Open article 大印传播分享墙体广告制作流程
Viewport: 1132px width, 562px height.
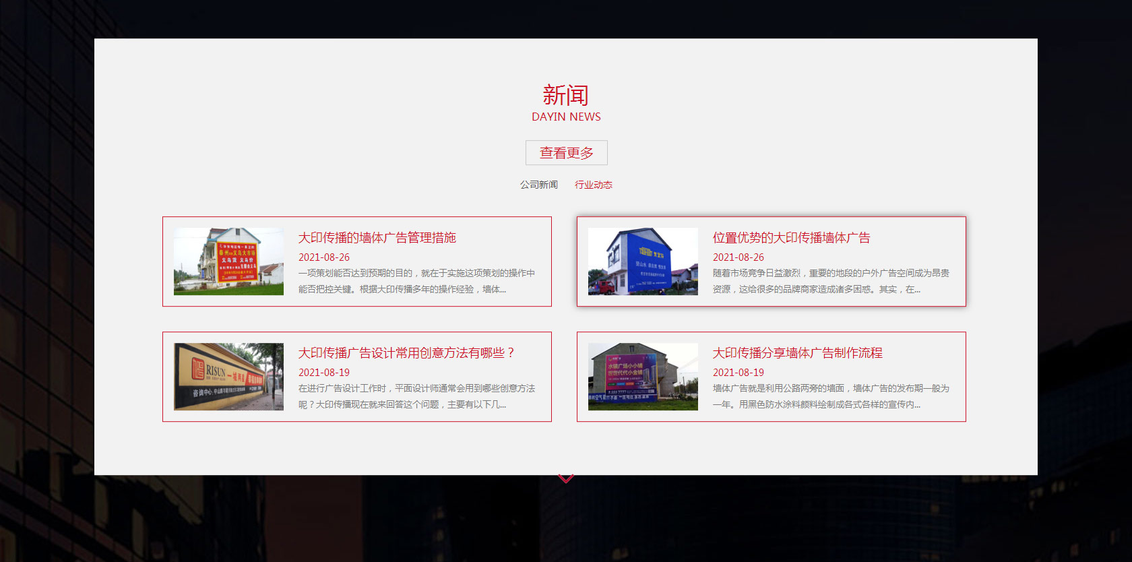coord(798,353)
